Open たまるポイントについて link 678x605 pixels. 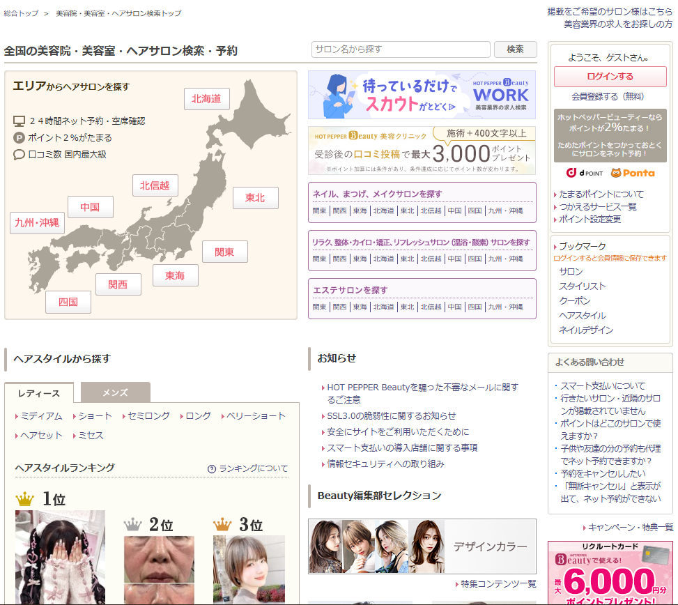[x=601, y=194]
